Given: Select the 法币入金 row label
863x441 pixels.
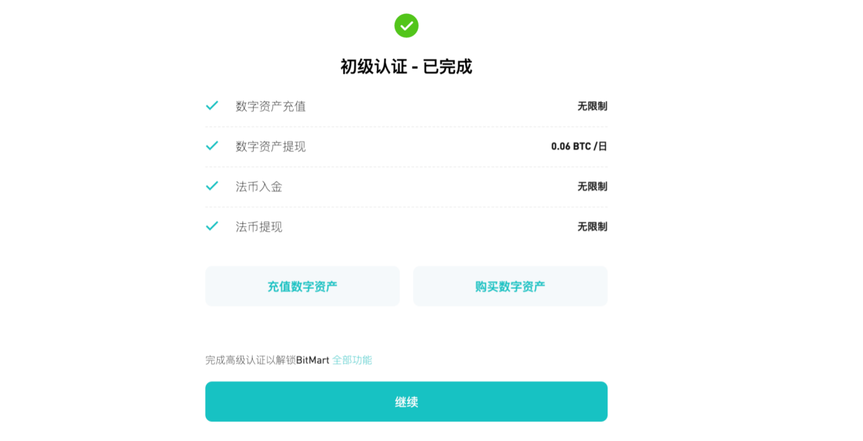Looking at the screenshot, I should pyautogui.click(x=259, y=186).
